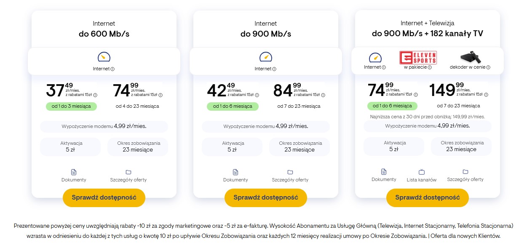Viewport: 519px width, 245px height.
Task: Click the 'od 1 do 3 miesiąca' green badge
Action: (x=71, y=106)
